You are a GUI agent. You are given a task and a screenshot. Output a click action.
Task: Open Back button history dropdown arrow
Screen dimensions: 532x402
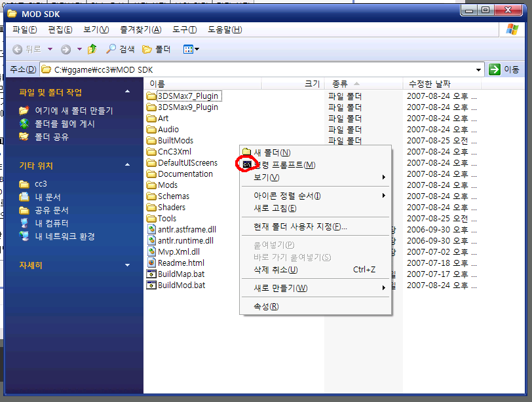[x=50, y=50]
